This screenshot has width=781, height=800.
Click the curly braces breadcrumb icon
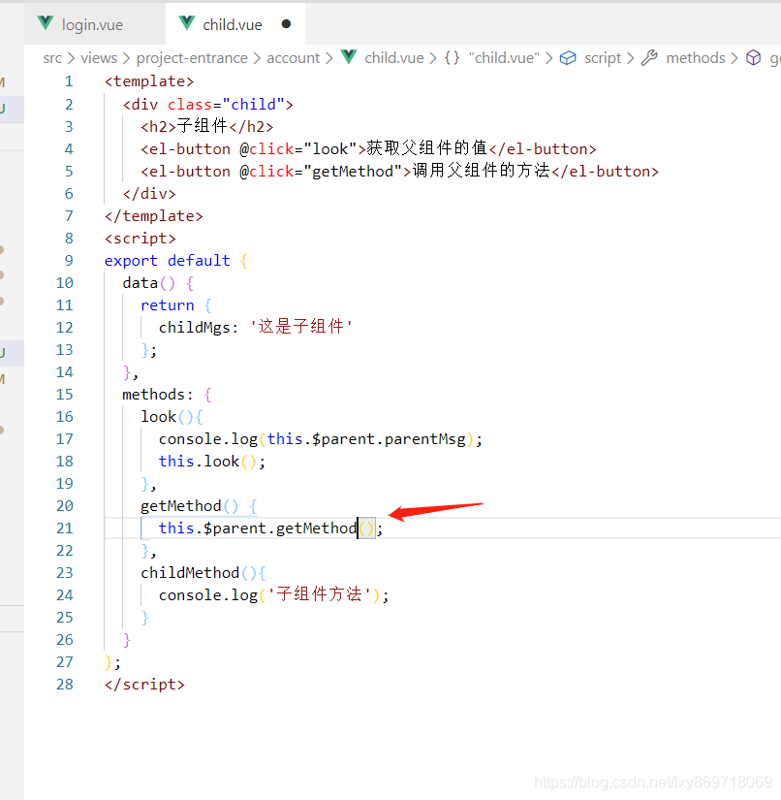point(452,58)
